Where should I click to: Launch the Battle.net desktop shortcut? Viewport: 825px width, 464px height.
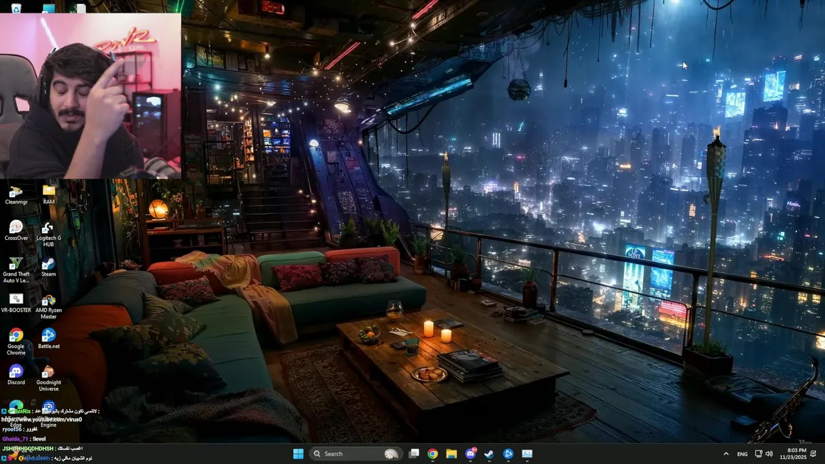point(48,339)
